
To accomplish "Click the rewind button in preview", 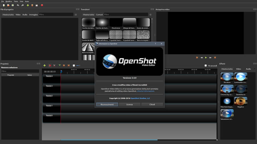I will 201,57.
